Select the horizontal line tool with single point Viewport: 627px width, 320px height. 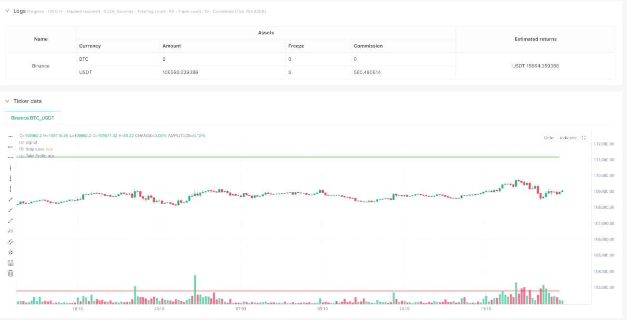[11, 136]
